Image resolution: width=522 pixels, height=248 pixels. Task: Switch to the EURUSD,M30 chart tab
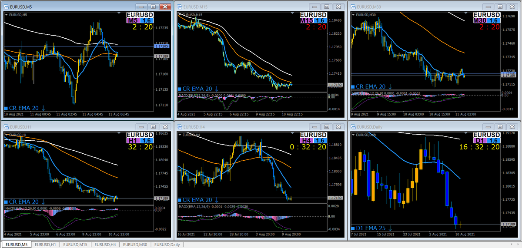[135, 245]
